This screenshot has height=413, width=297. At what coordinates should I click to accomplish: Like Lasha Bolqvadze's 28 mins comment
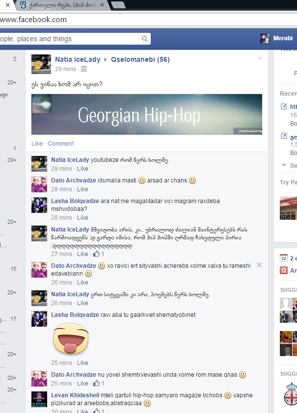[82, 218]
